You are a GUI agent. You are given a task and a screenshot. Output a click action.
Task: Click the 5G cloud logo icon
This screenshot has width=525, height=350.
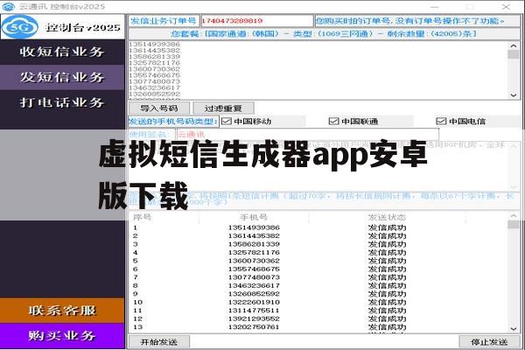coord(20,27)
